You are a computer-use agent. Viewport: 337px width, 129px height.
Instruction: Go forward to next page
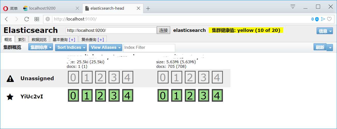click(17, 19)
